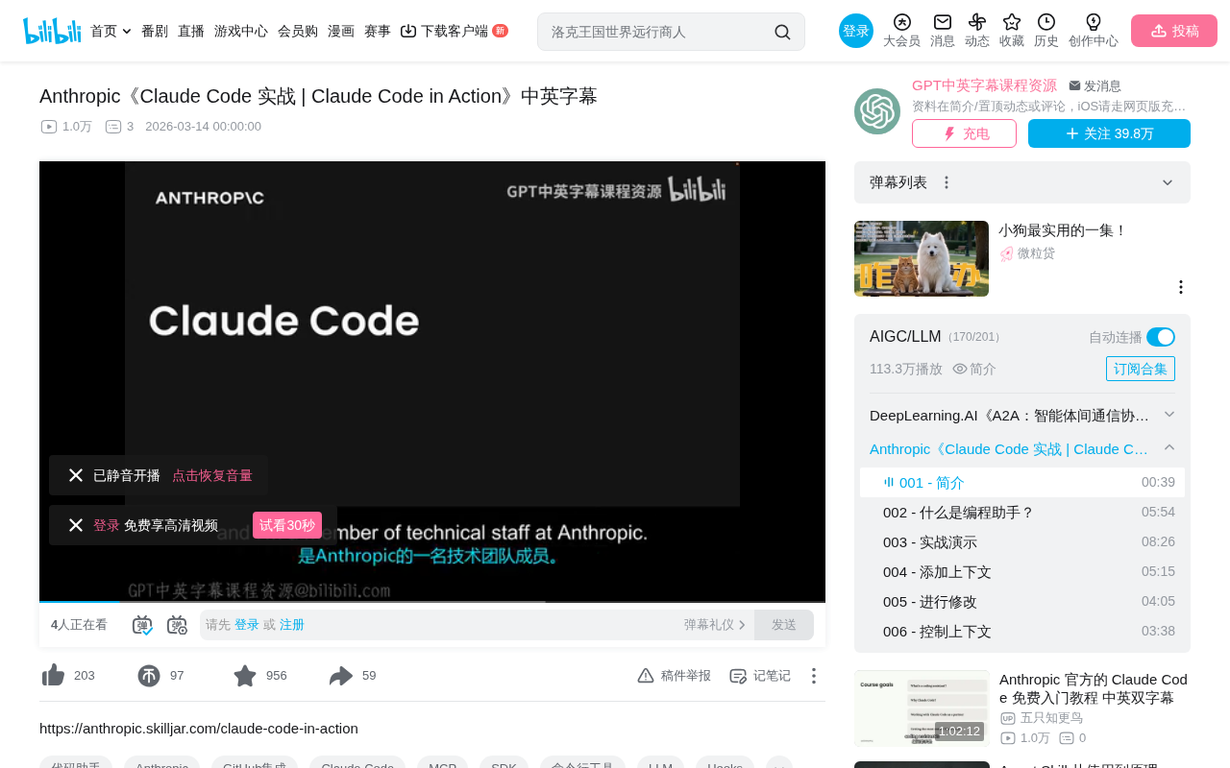Click the 登录 avatar button
The image size is (1230, 768).
[856, 31]
